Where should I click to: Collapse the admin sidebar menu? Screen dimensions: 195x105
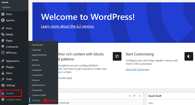[13, 100]
